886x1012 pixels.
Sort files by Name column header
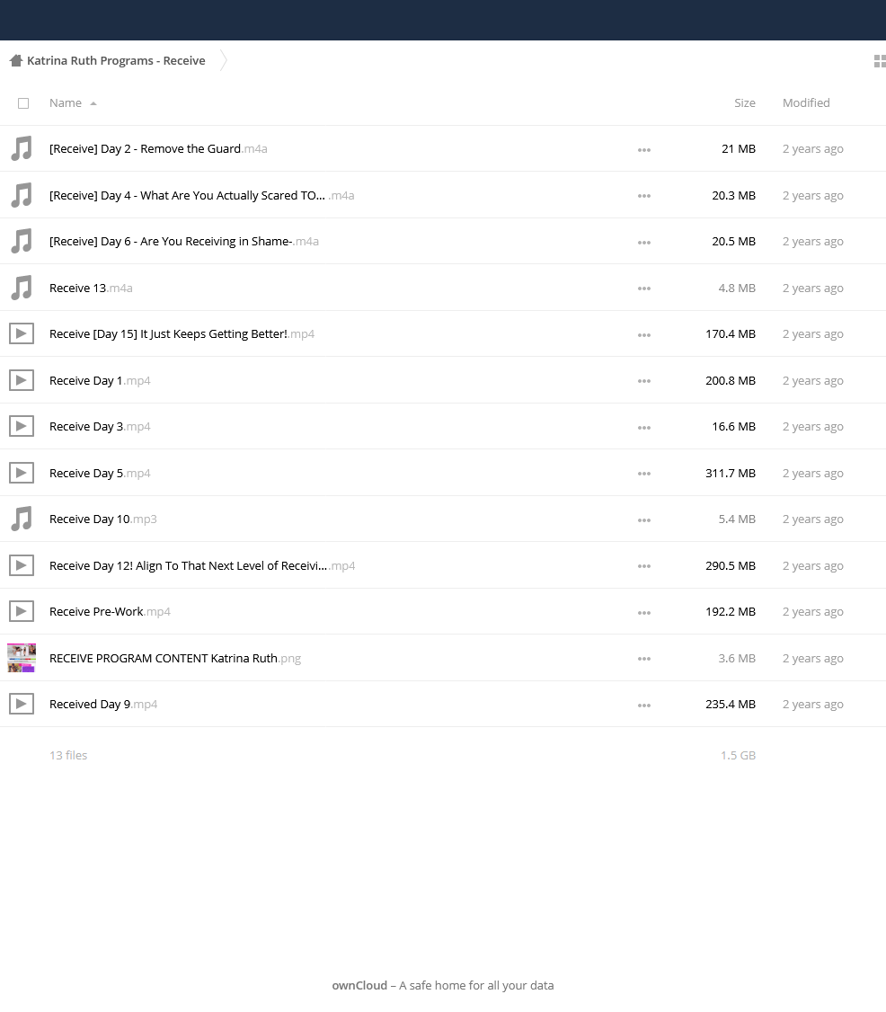66,103
